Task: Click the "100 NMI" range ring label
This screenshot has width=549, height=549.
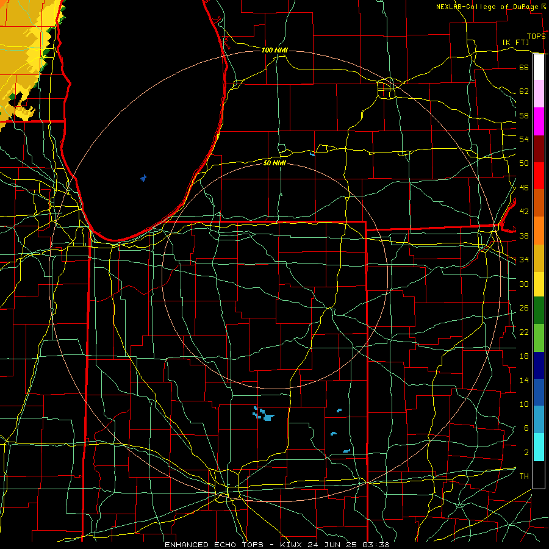Action: pos(274,50)
